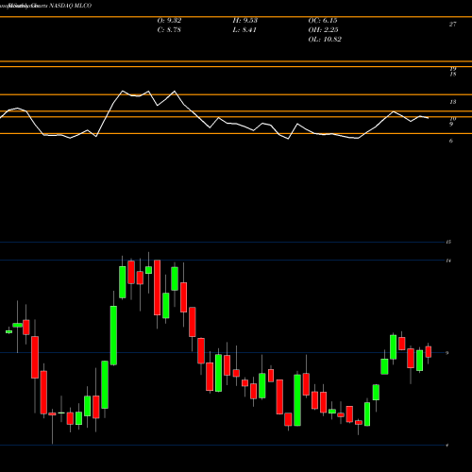Click the 13 axis label

click(453, 102)
